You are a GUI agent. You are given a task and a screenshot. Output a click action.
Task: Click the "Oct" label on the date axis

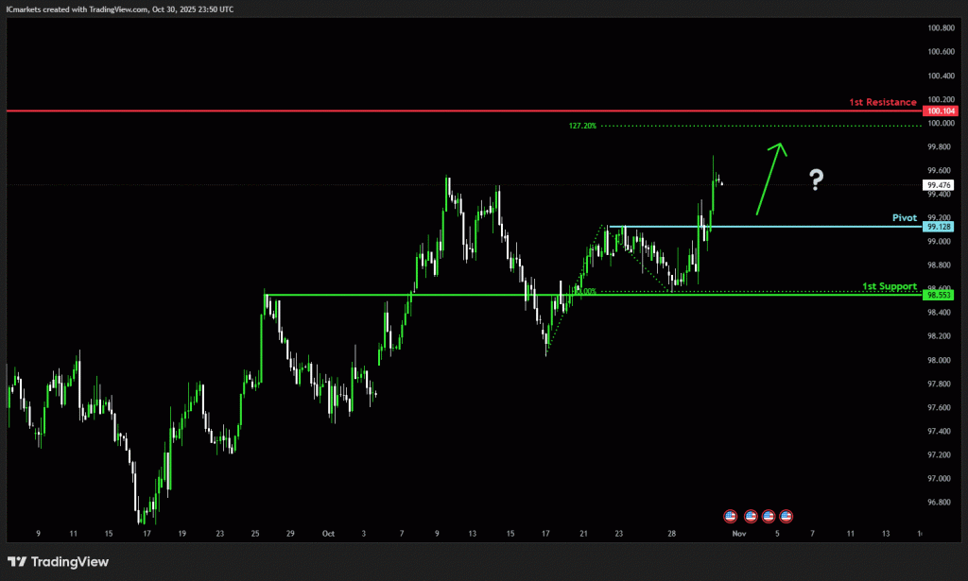(328, 534)
